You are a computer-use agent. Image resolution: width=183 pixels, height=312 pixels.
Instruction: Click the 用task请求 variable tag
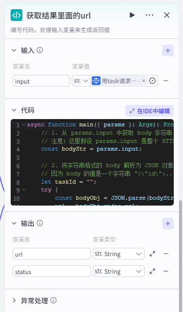click(119, 81)
